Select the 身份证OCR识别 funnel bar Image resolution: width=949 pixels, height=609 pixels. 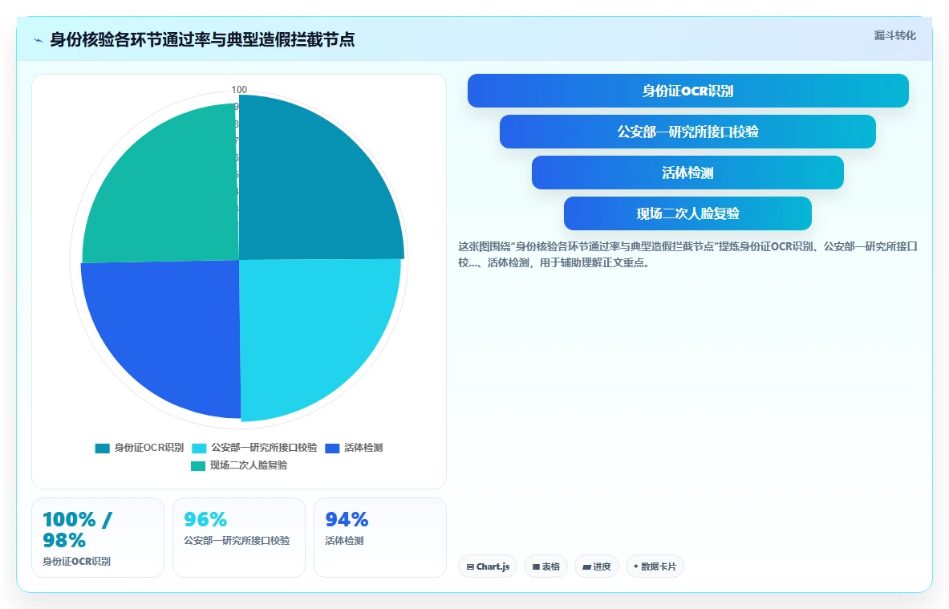point(687,91)
